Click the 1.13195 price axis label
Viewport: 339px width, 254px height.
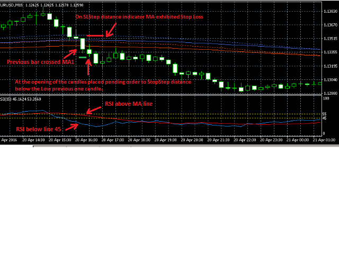[330, 66]
